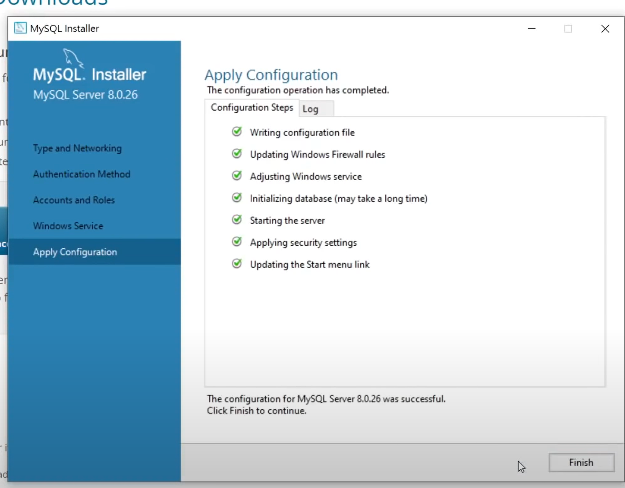Click checkmark next to Starting the server

pyautogui.click(x=237, y=219)
